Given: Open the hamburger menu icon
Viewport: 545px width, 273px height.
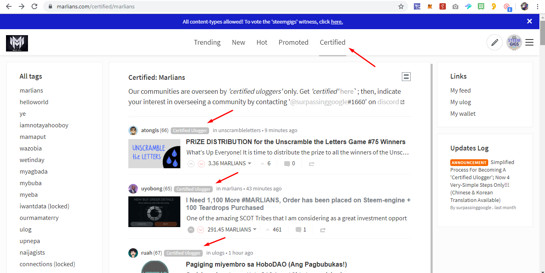Looking at the screenshot, I should pos(529,42).
